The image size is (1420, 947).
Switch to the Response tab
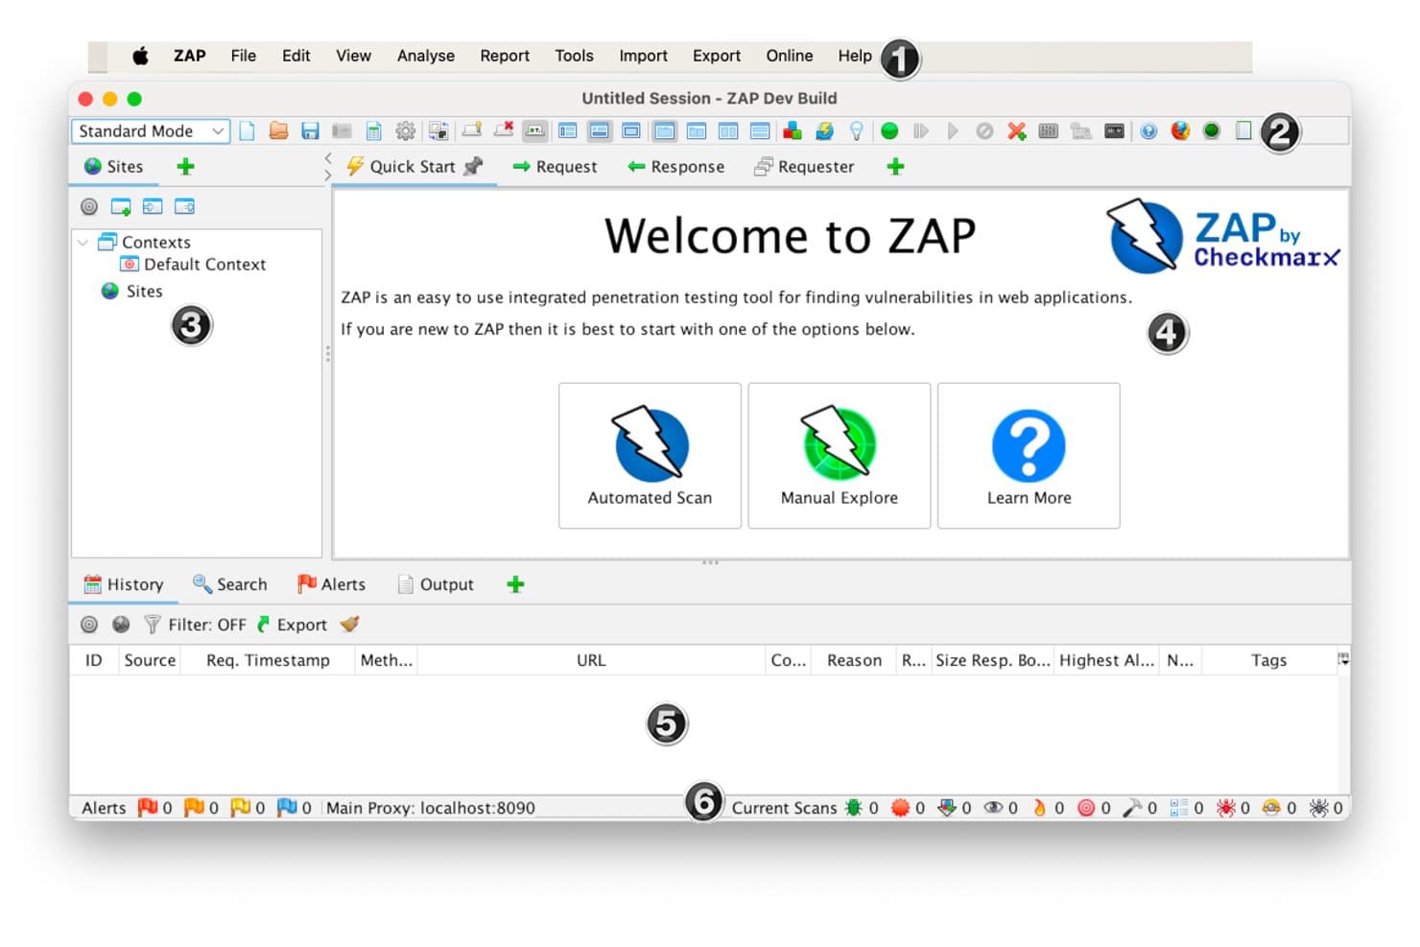675,167
